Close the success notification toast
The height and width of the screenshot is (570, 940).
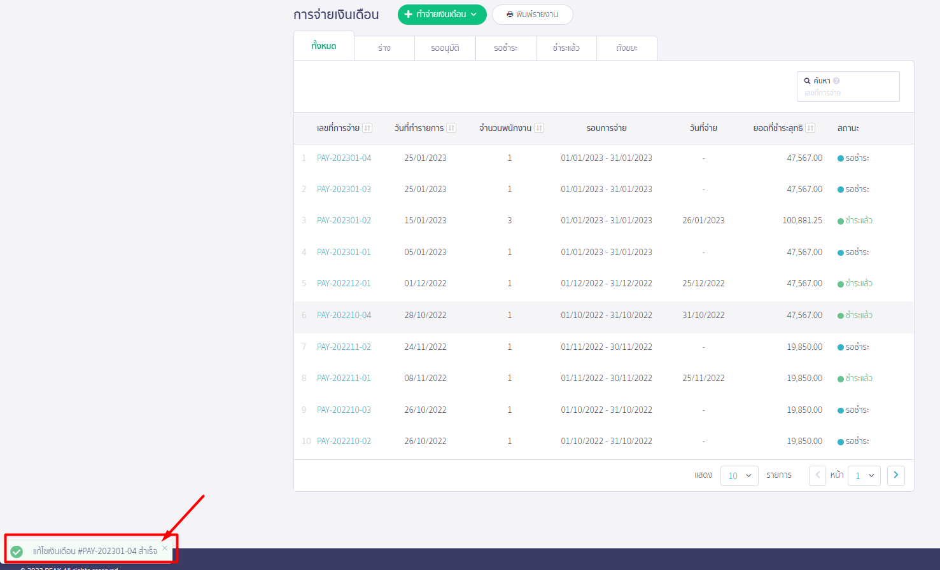[165, 548]
